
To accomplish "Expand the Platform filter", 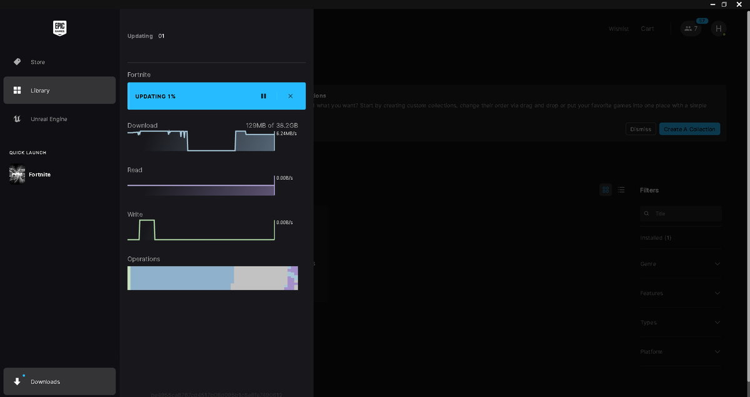I will (x=680, y=351).
